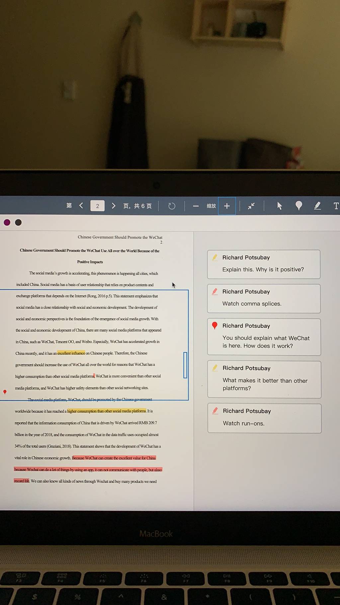Select the pointer cursor tool

click(280, 206)
